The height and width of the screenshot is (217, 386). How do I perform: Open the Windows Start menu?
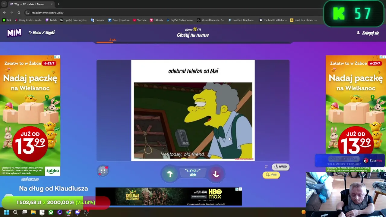pos(6,212)
